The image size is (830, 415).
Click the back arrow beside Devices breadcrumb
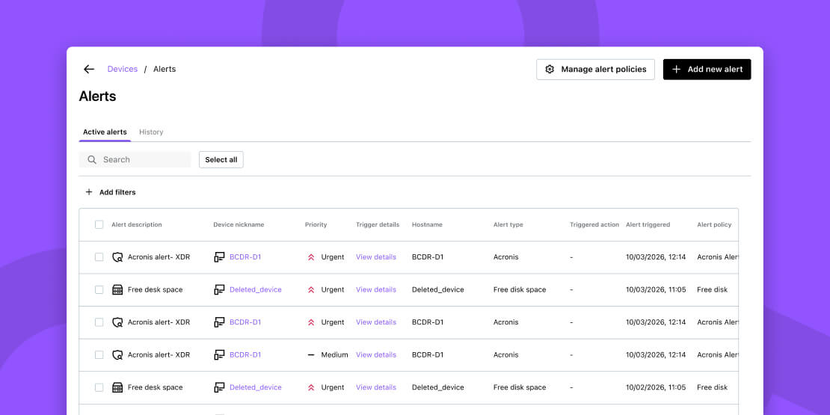[89, 70]
